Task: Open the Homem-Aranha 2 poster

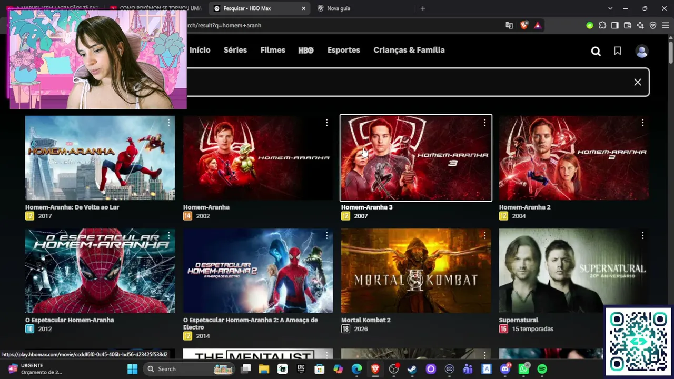Action: 574,158
